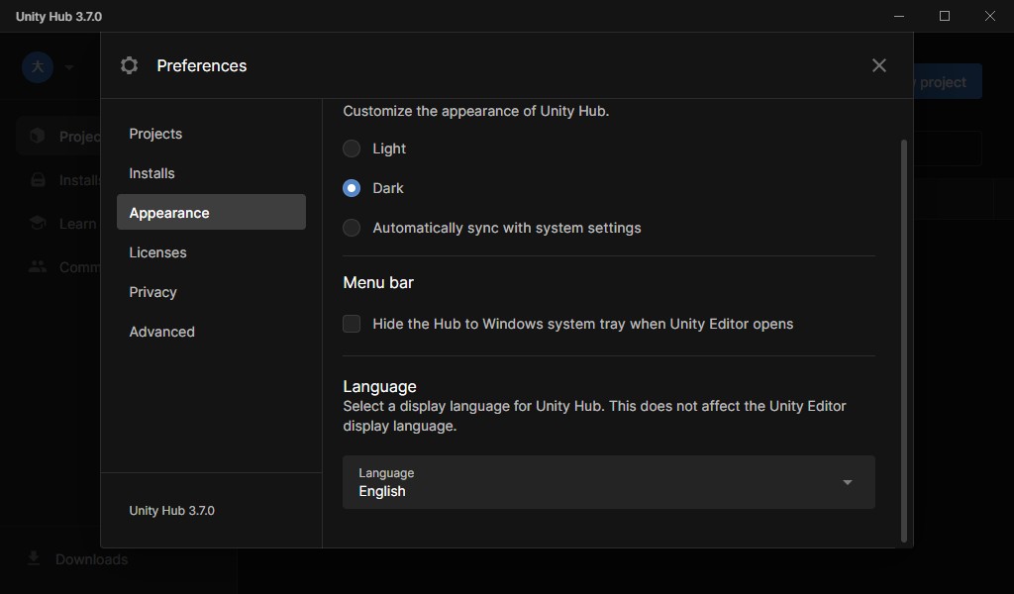Click the Language dropdown arrow
Screen dimensions: 1014x594
[847, 482]
